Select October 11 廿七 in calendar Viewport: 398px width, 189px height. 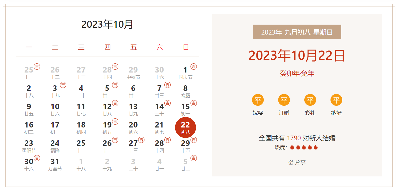point(81,109)
